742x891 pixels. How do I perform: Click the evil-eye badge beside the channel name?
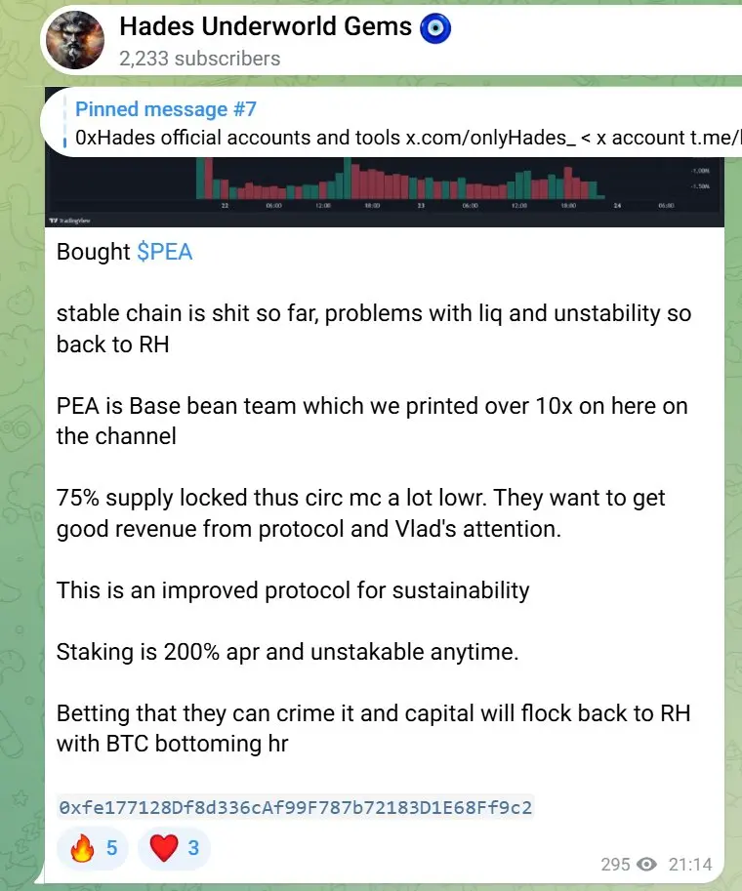(435, 28)
